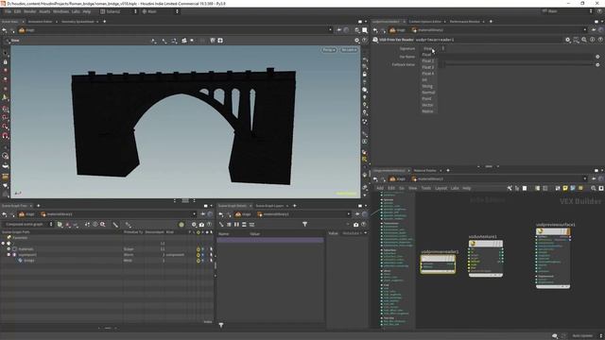605x340 pixels.
Task: Click the filter funnel icon in Scene Graph Details
Action: (x=304, y=225)
